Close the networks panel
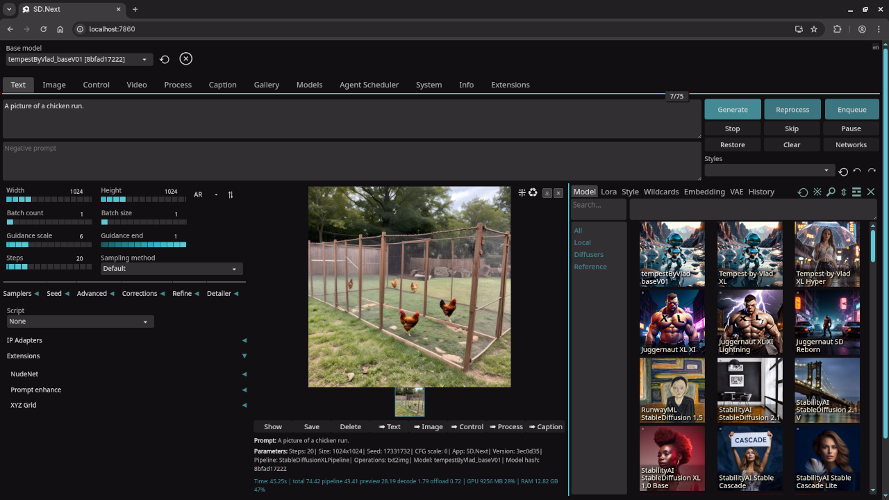 tap(871, 192)
